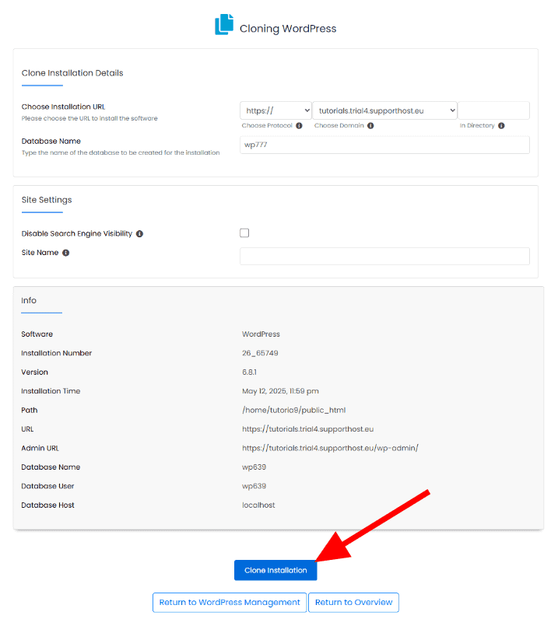Click info icon beside Site Name
551x626 pixels.
coord(66,253)
